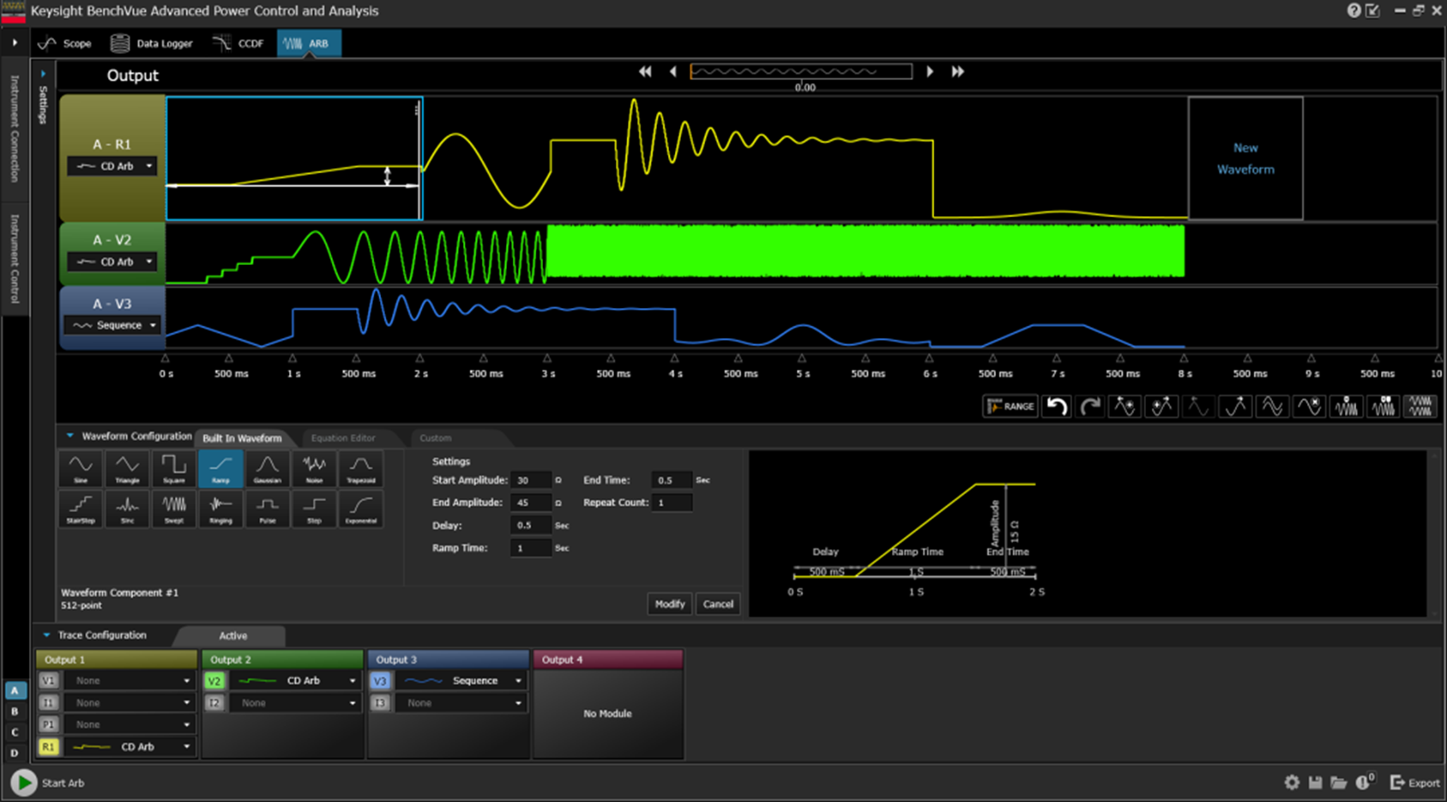Image resolution: width=1447 pixels, height=802 pixels.
Task: Click the waveform overview scroll bar
Action: (801, 72)
